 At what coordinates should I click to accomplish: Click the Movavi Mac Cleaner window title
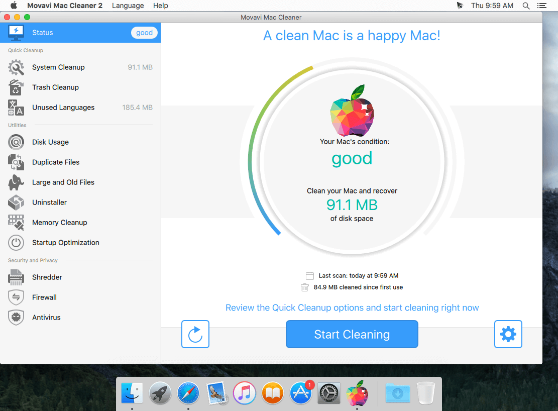271,17
